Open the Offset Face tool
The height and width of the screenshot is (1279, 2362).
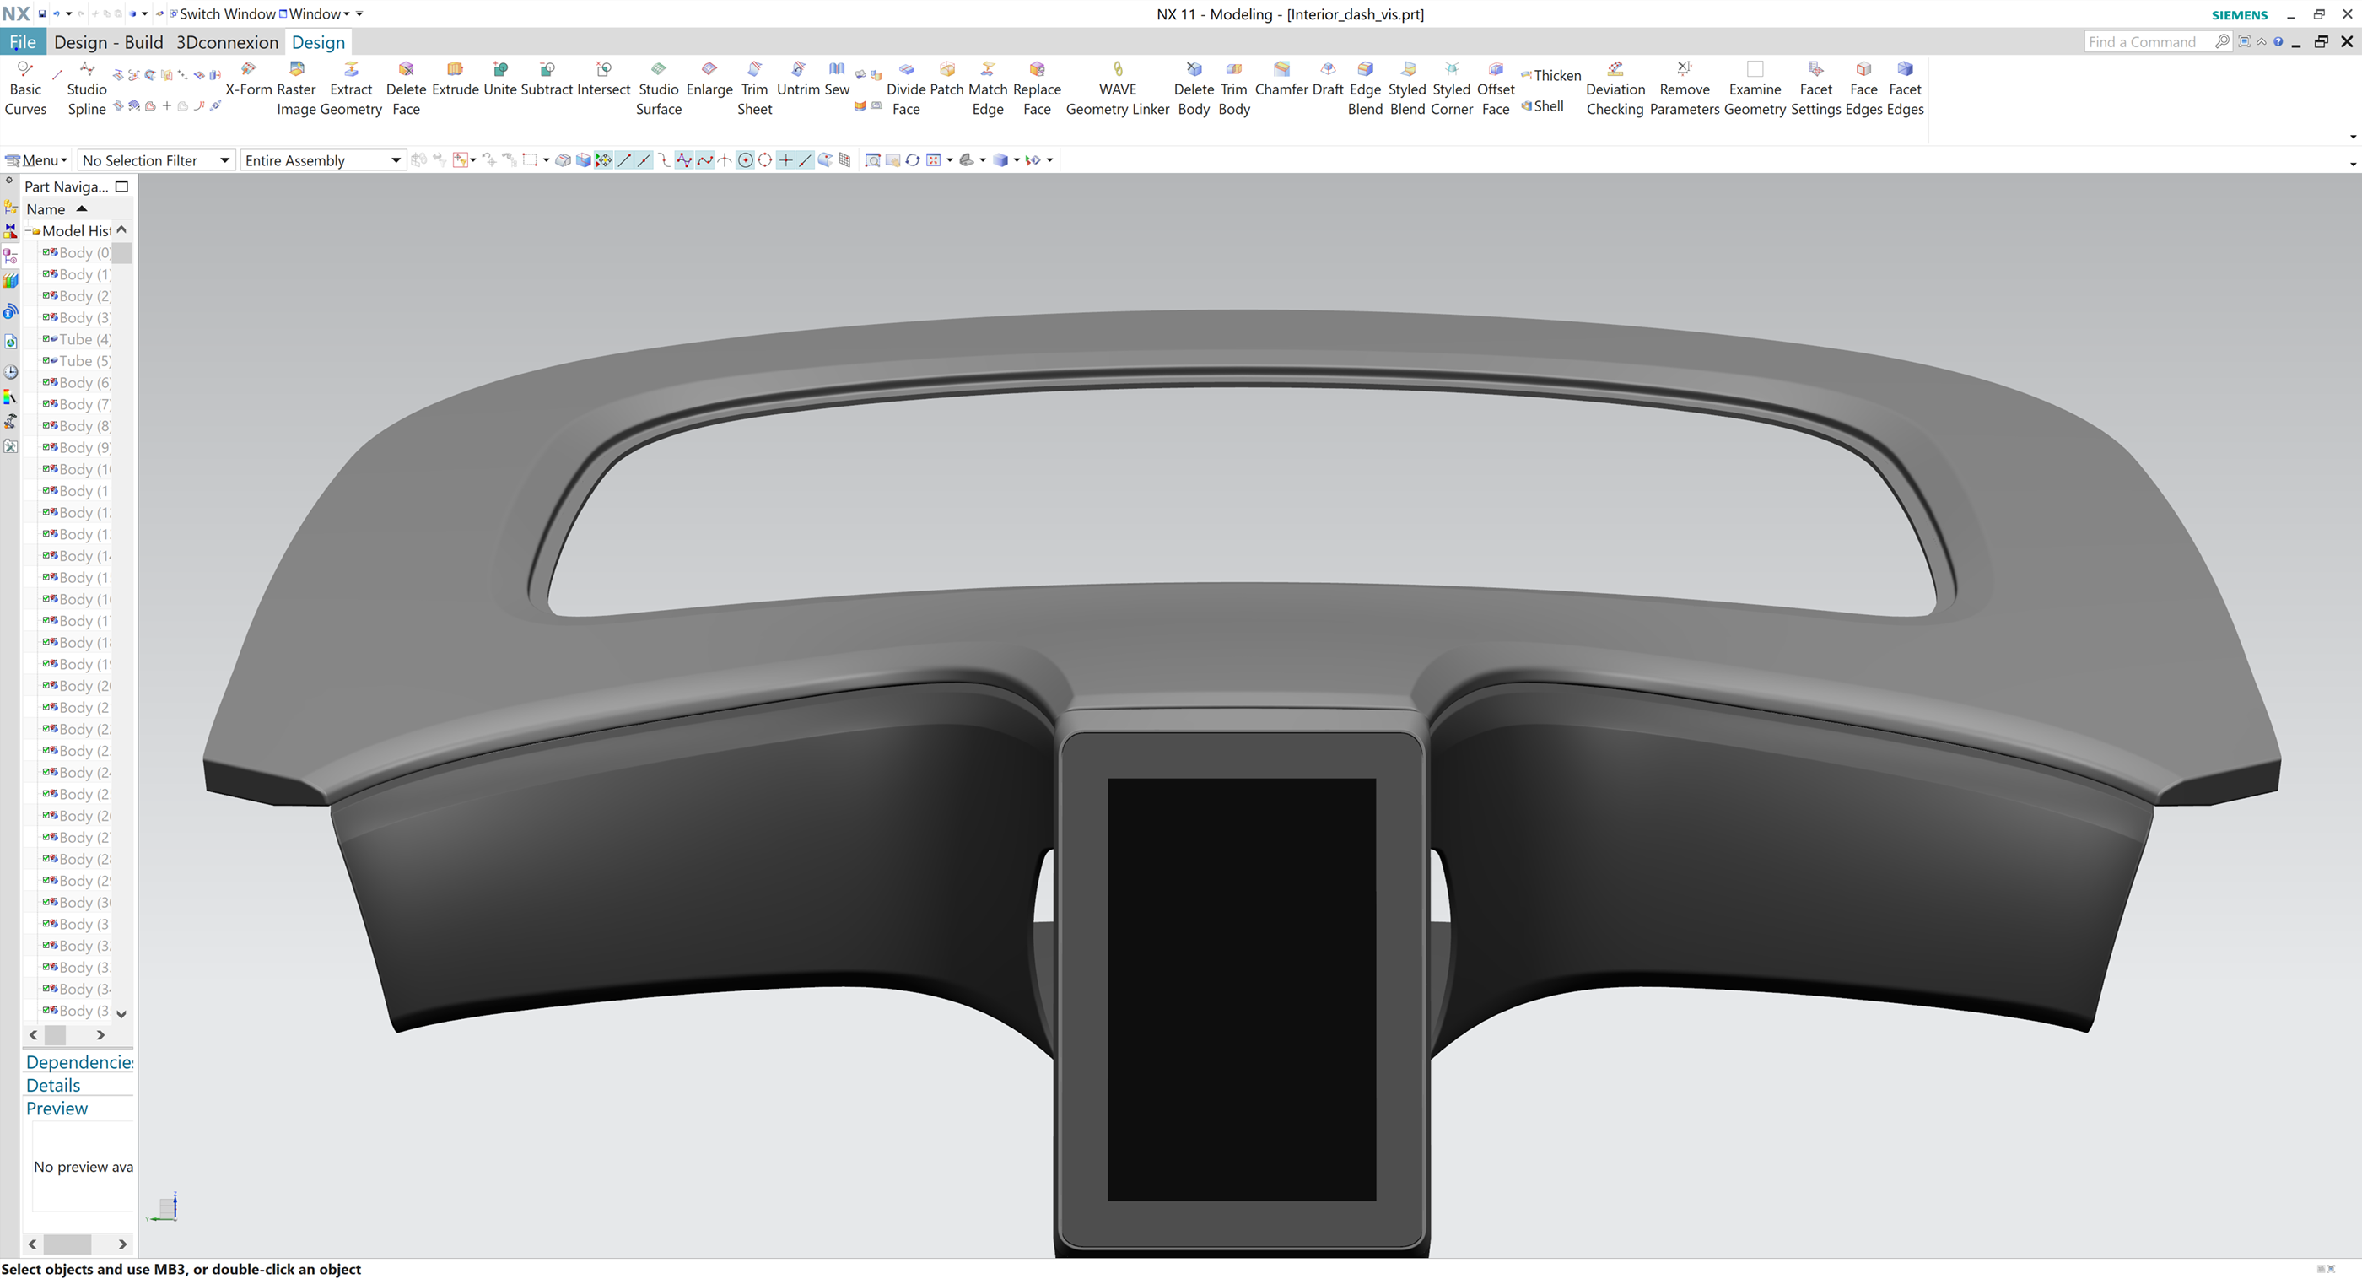1495,89
